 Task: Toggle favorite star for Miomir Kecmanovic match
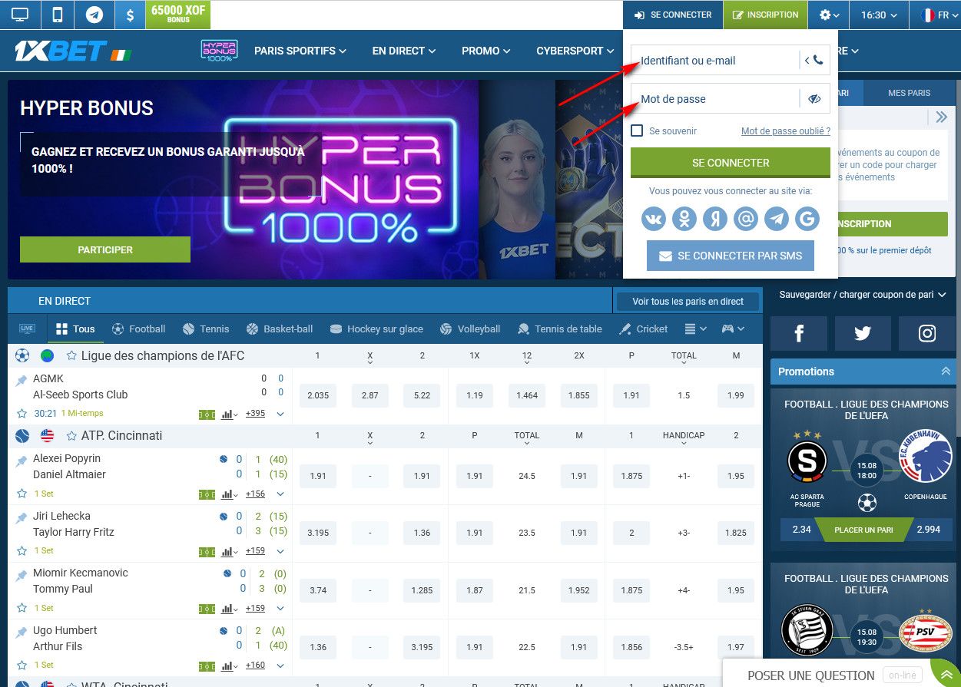pos(22,608)
